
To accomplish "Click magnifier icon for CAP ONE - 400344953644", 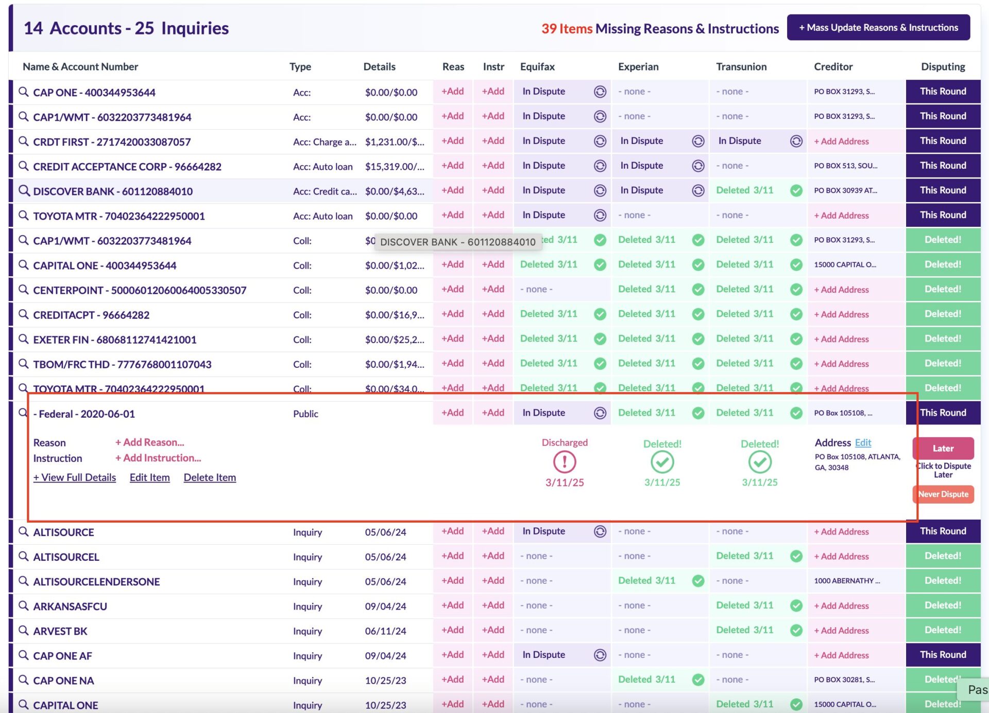I will (23, 92).
